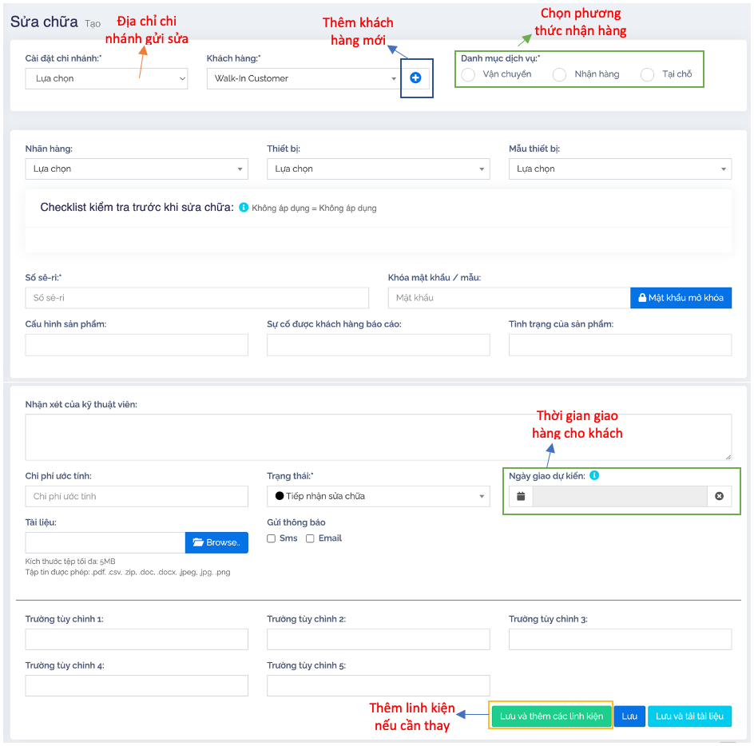Click info icon beside Ngày giao dự kiến
The image size is (754, 746).
[594, 476]
